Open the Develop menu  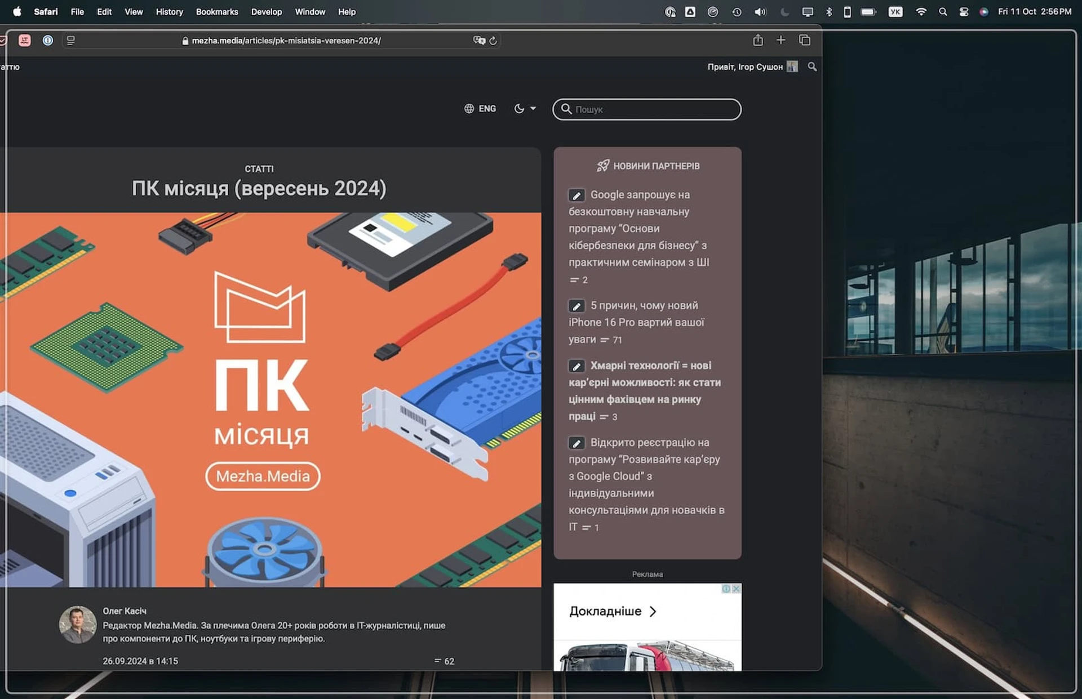[266, 11]
